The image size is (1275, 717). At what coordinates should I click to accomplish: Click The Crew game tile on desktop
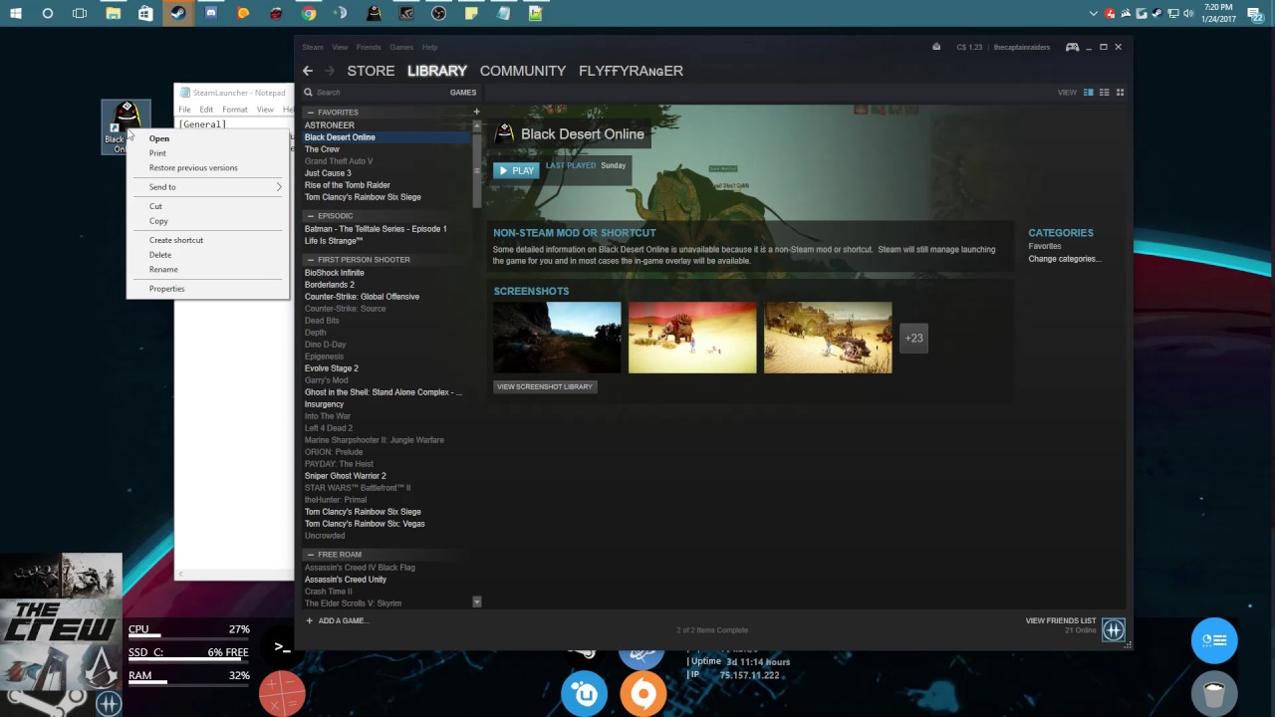(x=61, y=620)
